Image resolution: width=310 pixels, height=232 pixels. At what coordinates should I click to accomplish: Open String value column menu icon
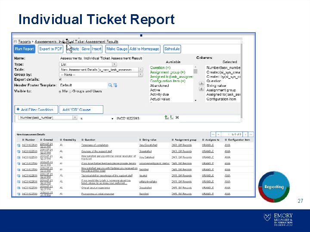pos(140,140)
